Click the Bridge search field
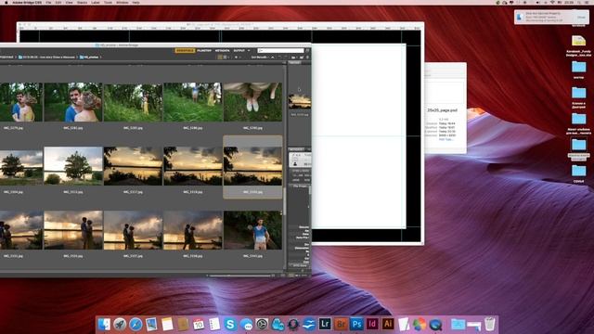The height and width of the screenshot is (334, 594). click(280, 50)
